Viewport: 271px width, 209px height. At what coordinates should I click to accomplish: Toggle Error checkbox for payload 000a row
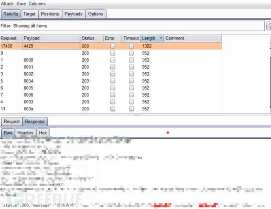pos(113,109)
